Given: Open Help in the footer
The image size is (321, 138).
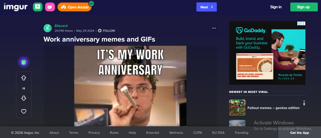Looking at the screenshot, I should point(132,133).
